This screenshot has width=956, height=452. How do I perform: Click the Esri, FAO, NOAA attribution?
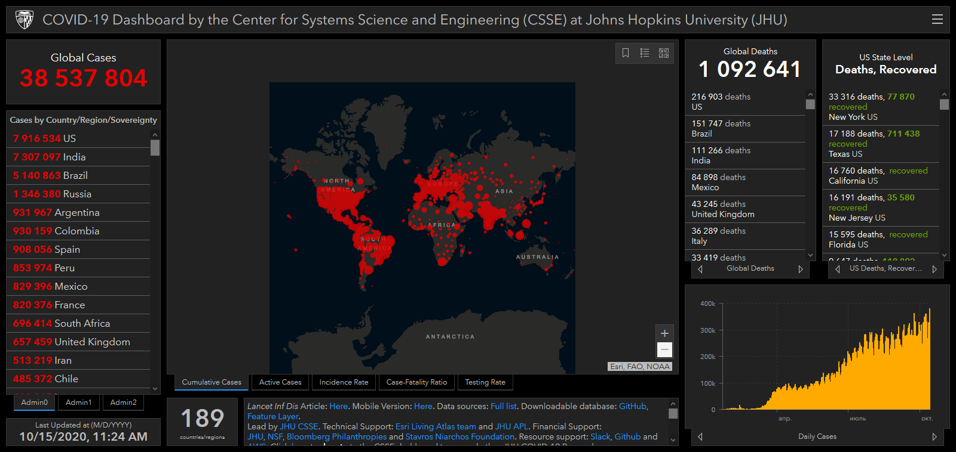point(640,367)
